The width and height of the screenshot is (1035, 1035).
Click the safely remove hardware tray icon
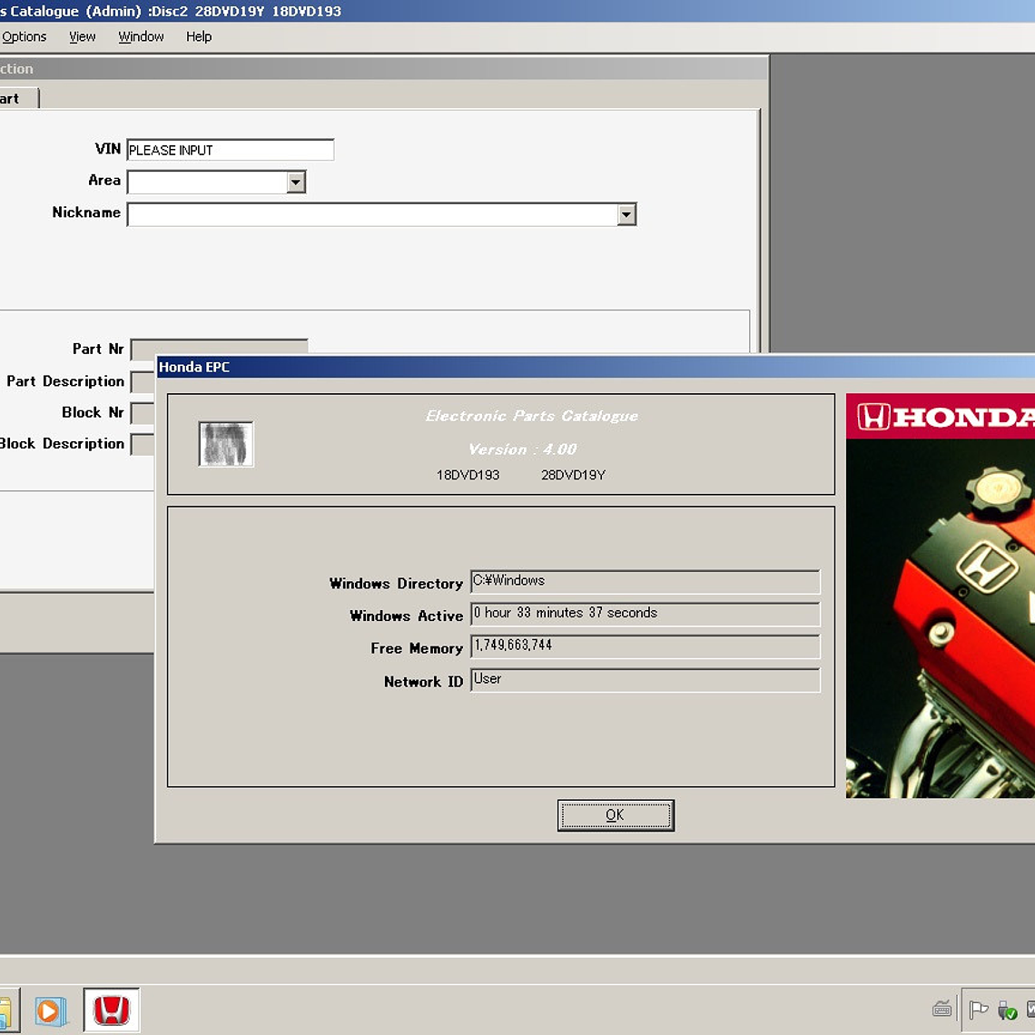[1006, 1010]
